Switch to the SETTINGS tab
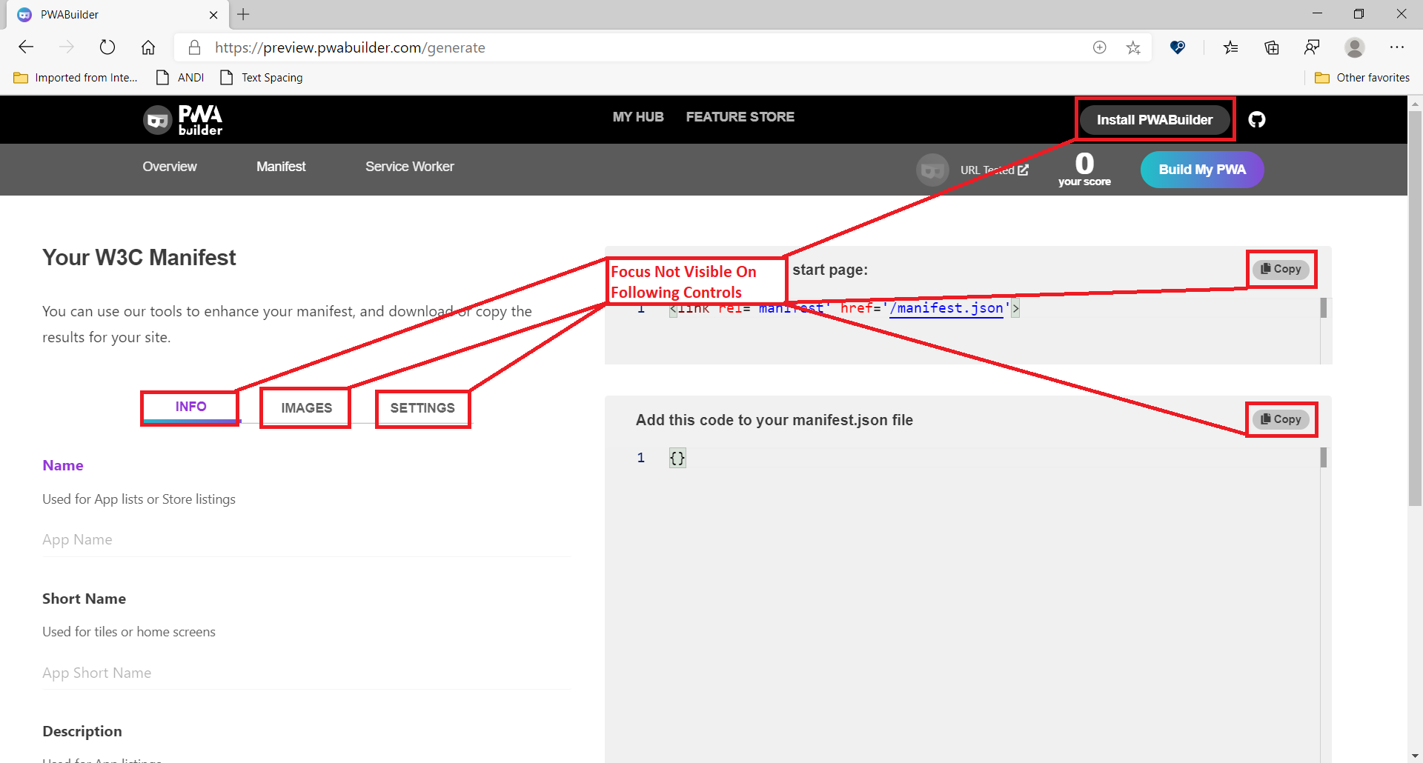The width and height of the screenshot is (1423, 763). [x=422, y=407]
